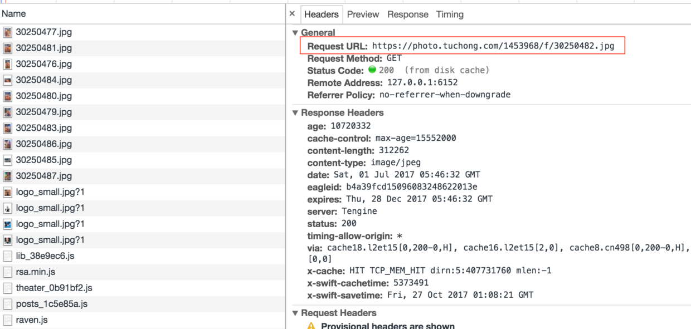Click the expires Thu, 28 Dec 2017 value
The image size is (691, 329).
pyautogui.click(x=419, y=199)
